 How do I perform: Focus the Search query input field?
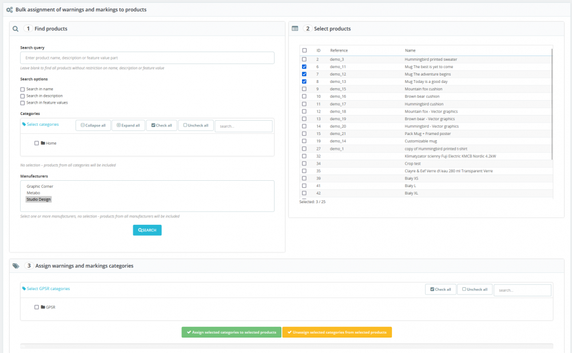click(148, 58)
